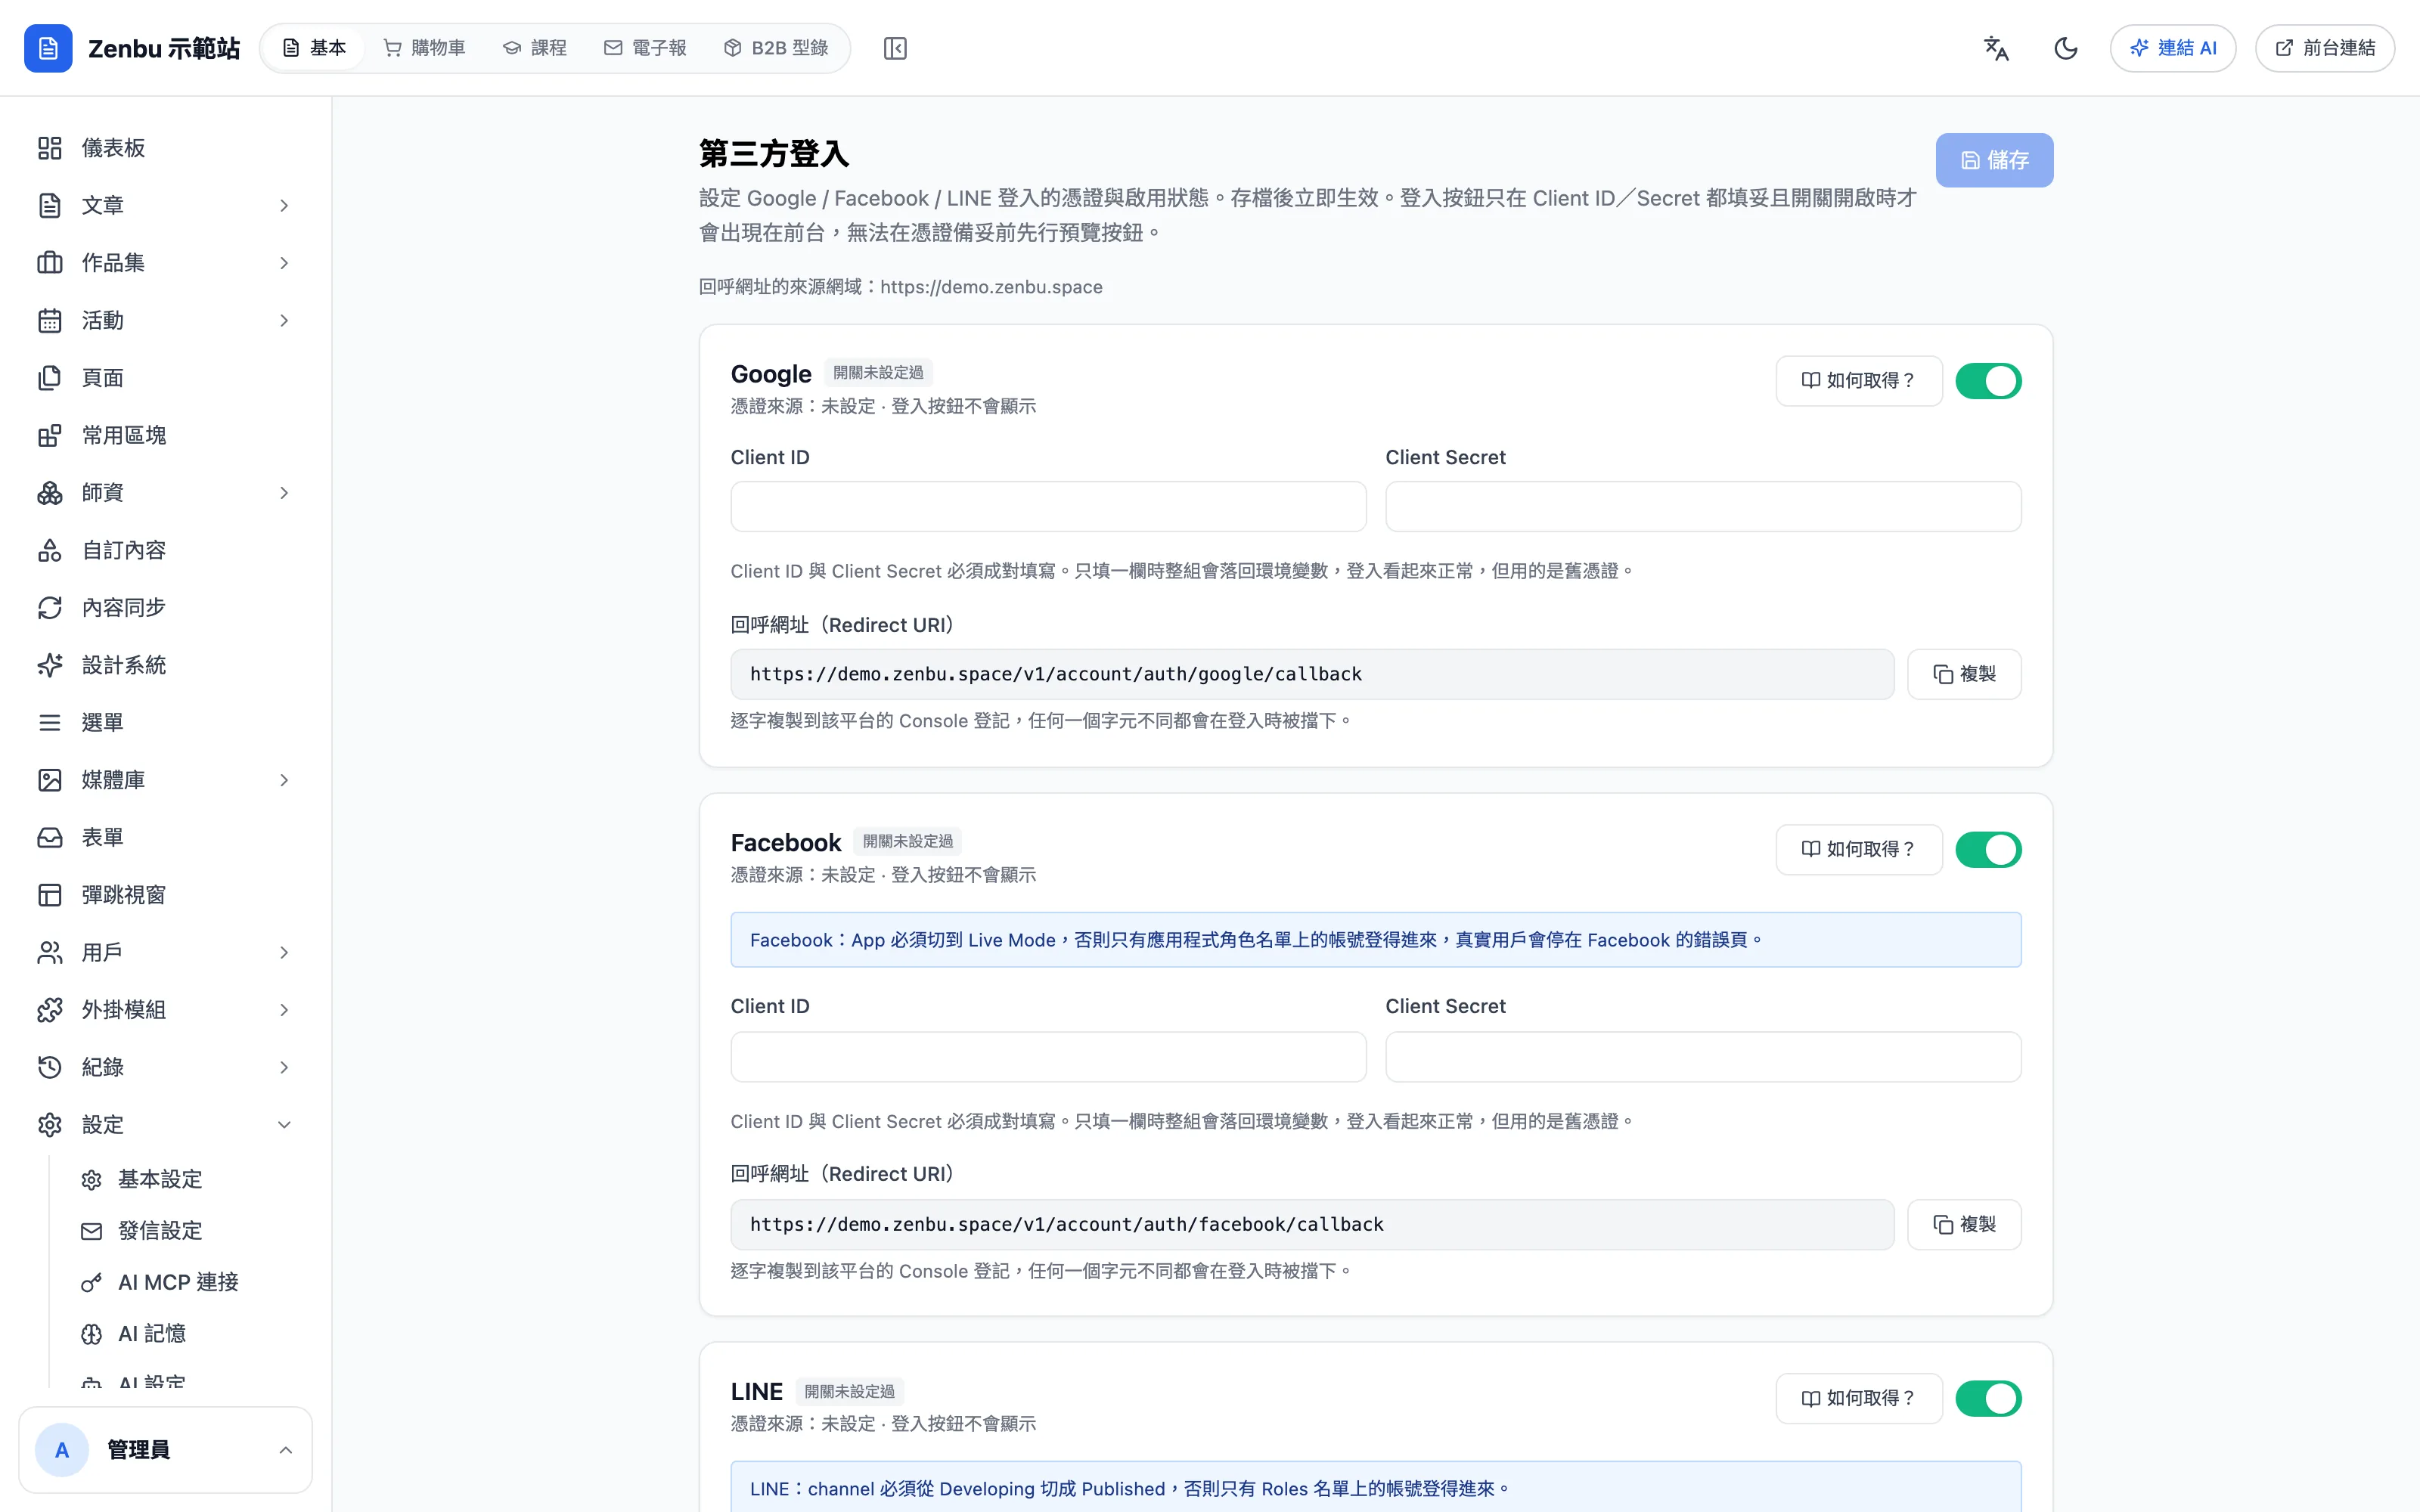Focus Google Client ID field
This screenshot has width=2420, height=1512.
(x=1048, y=507)
